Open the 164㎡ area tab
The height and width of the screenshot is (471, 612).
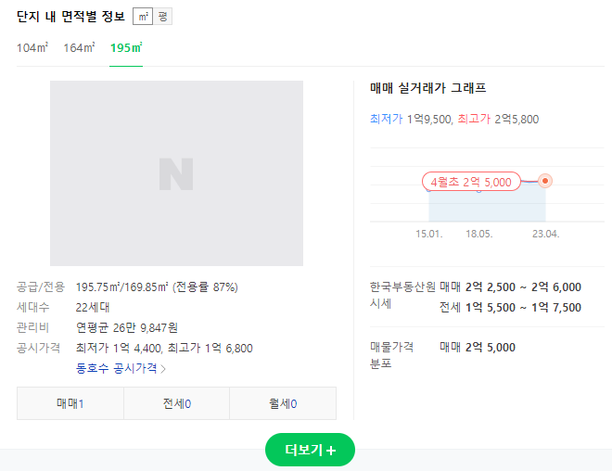point(79,47)
